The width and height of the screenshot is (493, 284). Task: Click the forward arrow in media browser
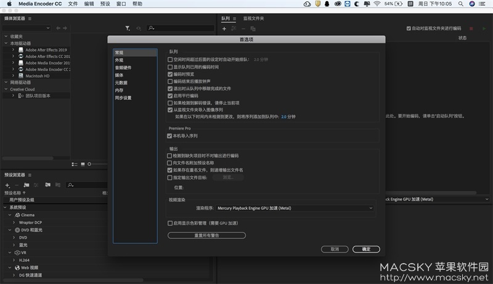tap(65, 28)
